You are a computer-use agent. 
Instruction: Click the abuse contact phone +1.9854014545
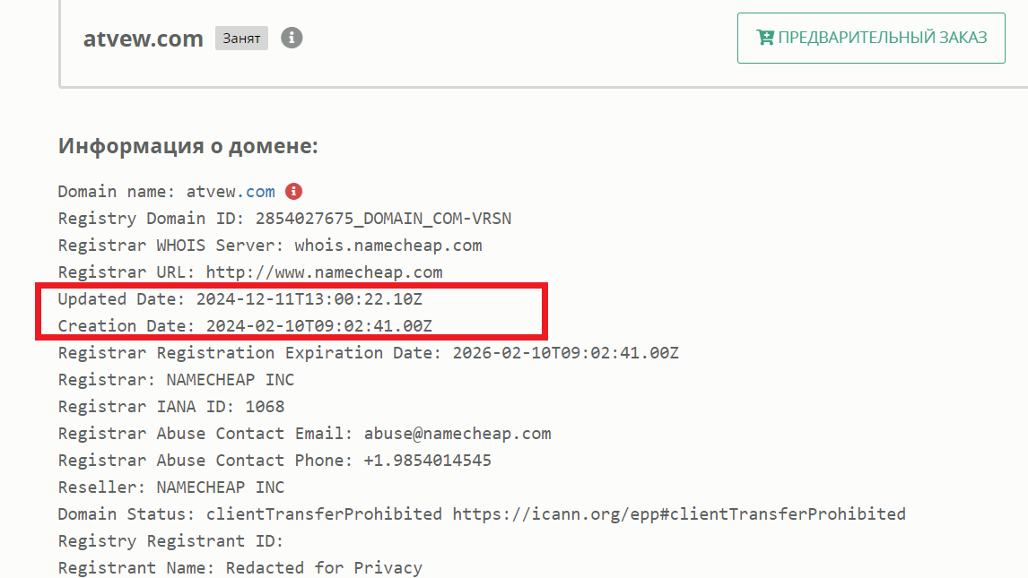[x=428, y=461]
